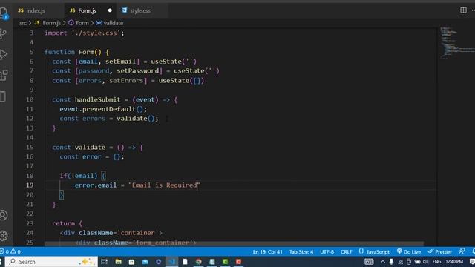Click the src breadcrumb segment
Screen dimensions: 475x267
[x=23, y=23]
